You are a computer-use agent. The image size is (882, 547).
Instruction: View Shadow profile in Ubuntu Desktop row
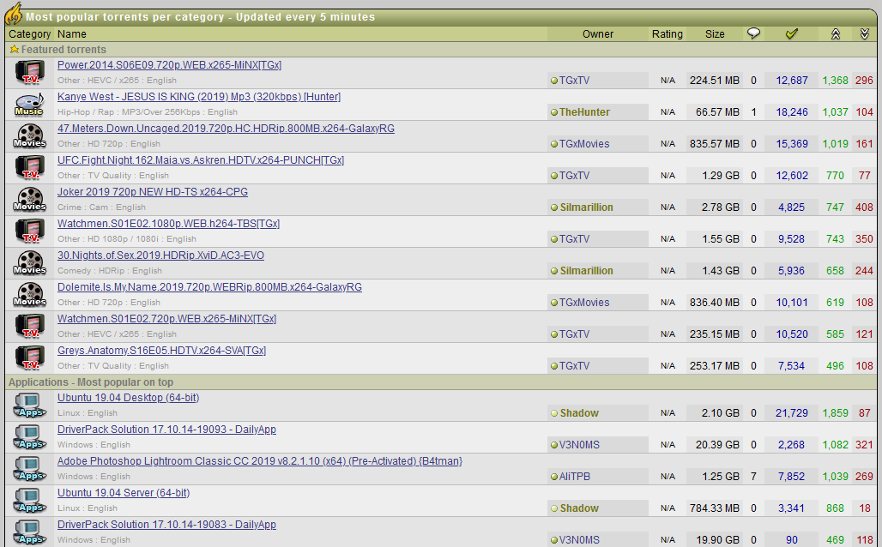click(579, 413)
